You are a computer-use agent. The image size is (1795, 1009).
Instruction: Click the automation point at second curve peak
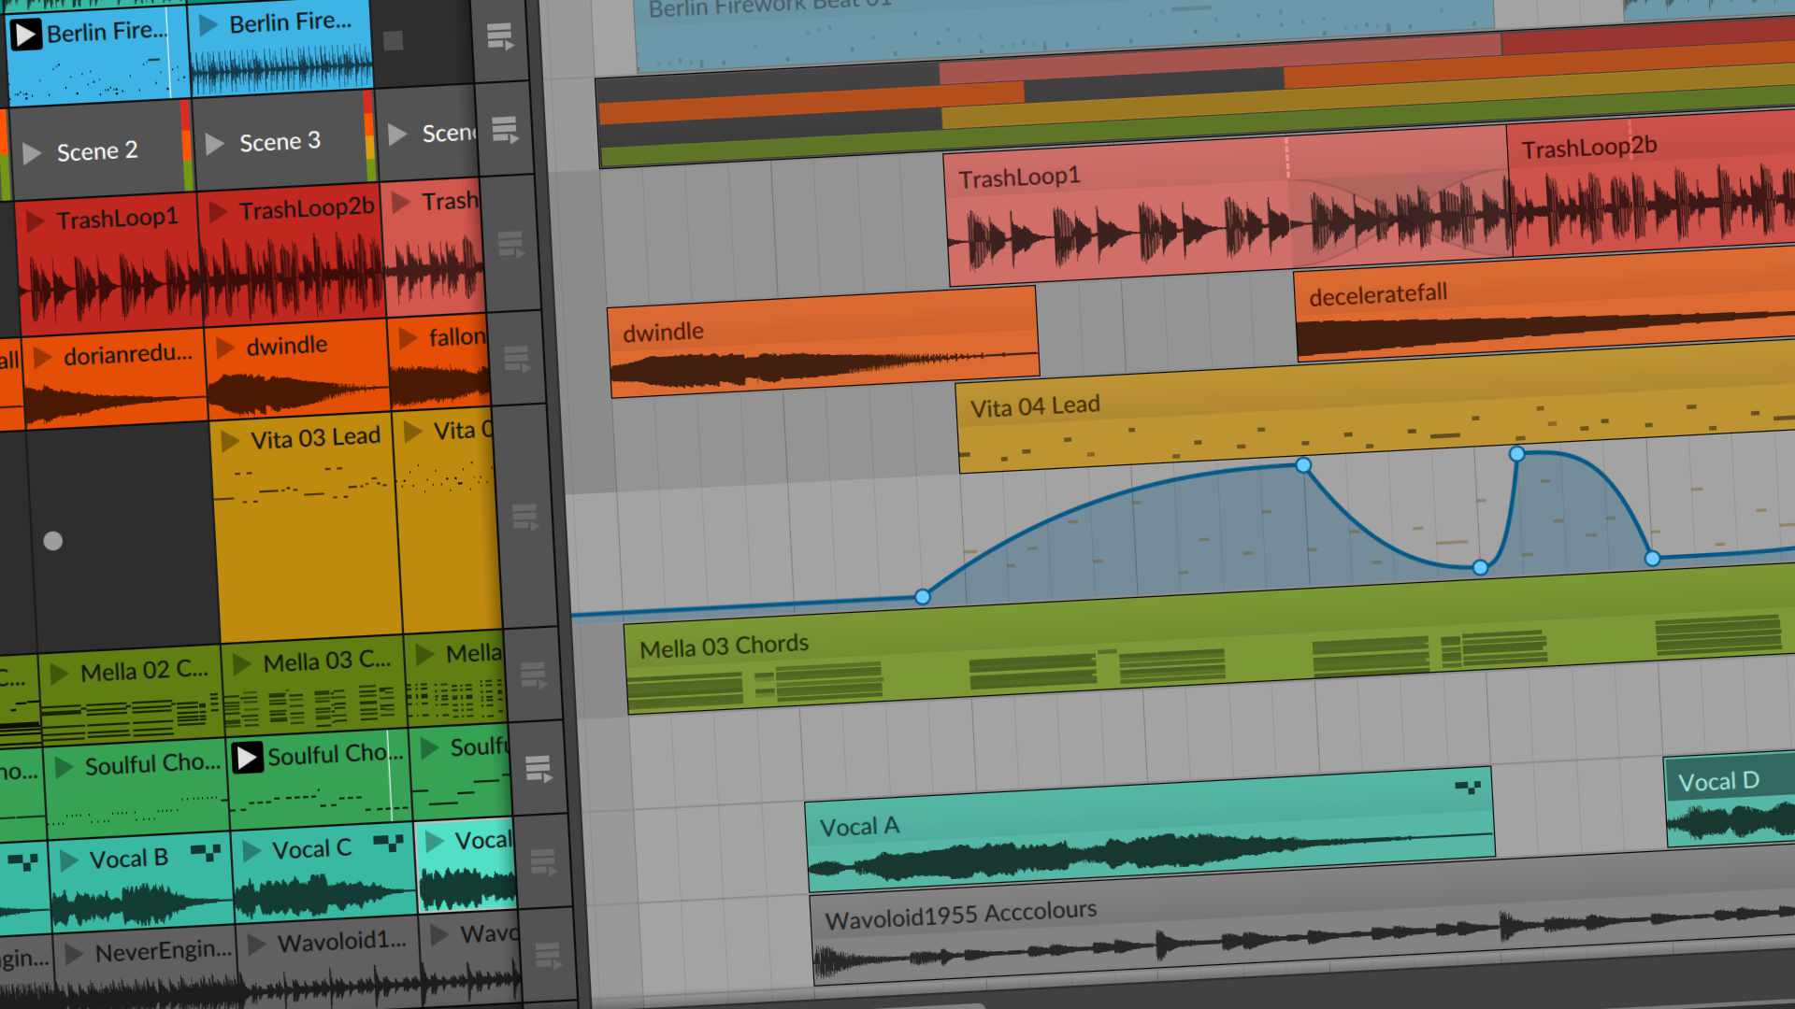pos(1517,453)
